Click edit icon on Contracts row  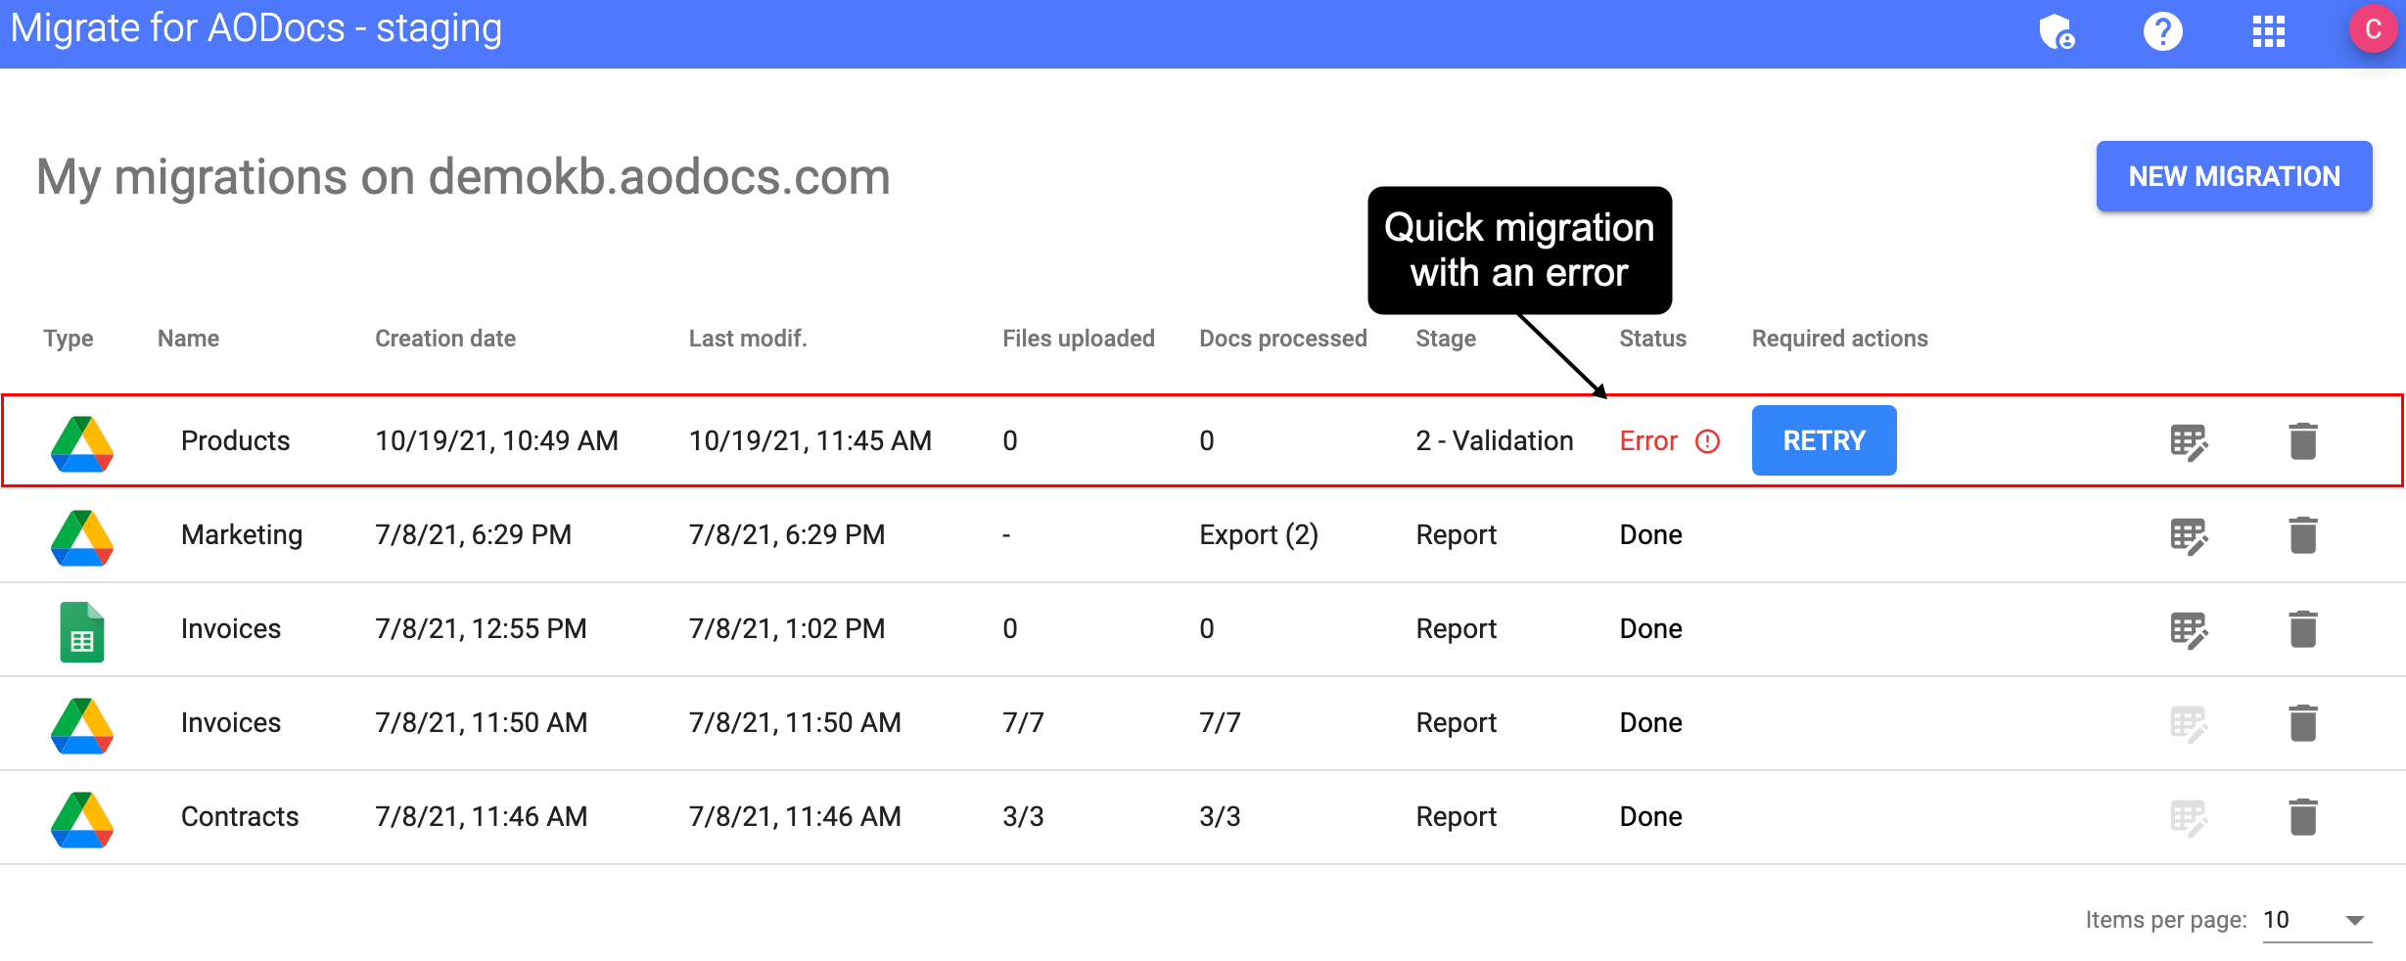click(x=2189, y=817)
